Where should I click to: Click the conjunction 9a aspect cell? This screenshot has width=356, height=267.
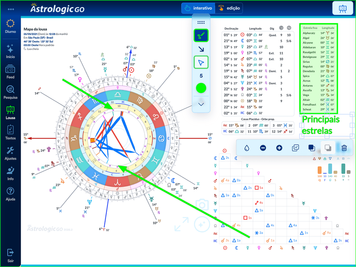tap(327, 233)
